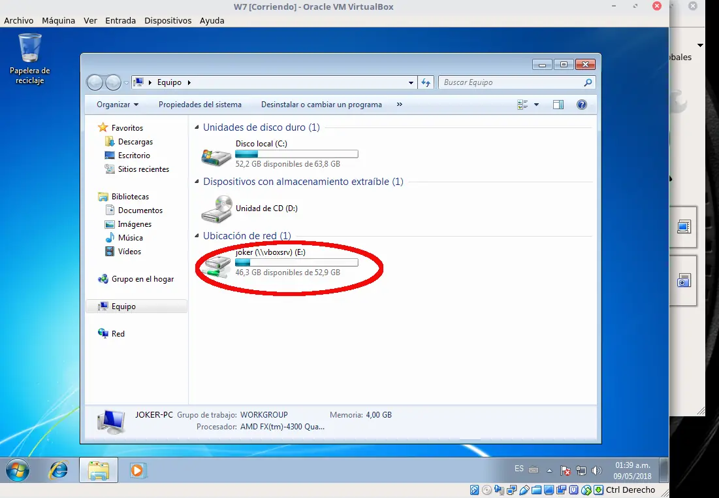This screenshot has width=719, height=498.
Task: Open the on-screen keyboard tray icon
Action: point(534,469)
